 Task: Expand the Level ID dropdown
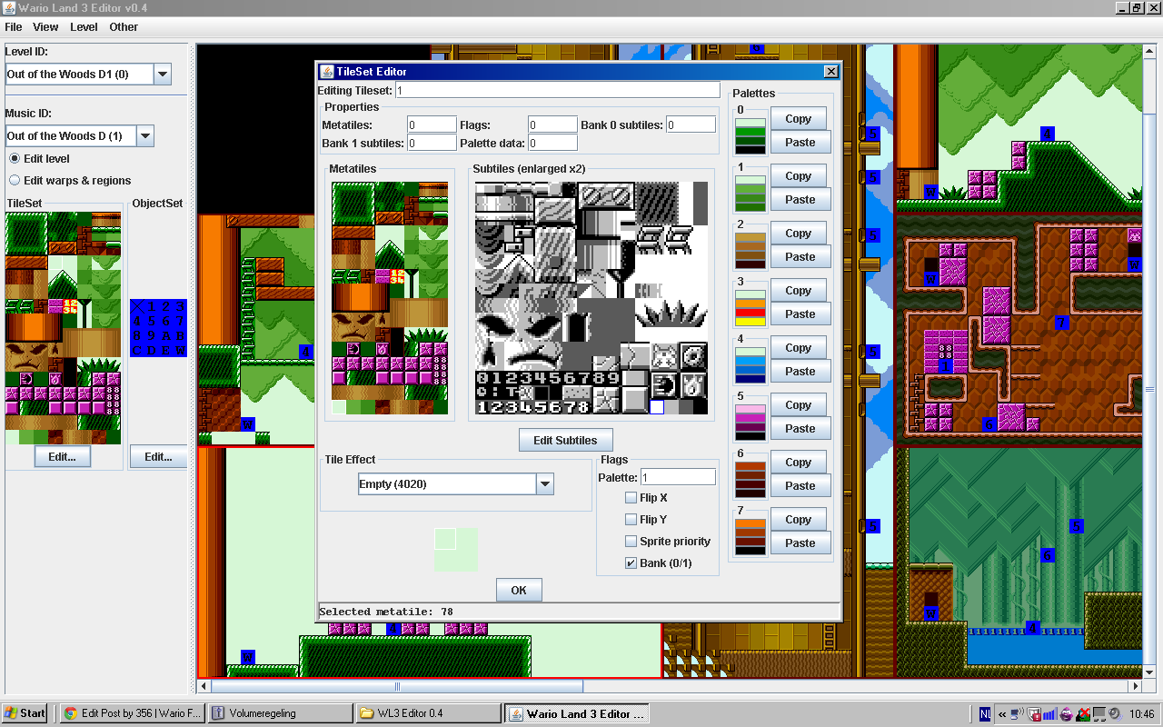click(163, 75)
